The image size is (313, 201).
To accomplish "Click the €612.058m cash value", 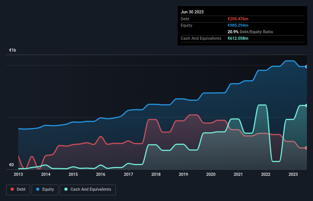I will pyautogui.click(x=238, y=38).
